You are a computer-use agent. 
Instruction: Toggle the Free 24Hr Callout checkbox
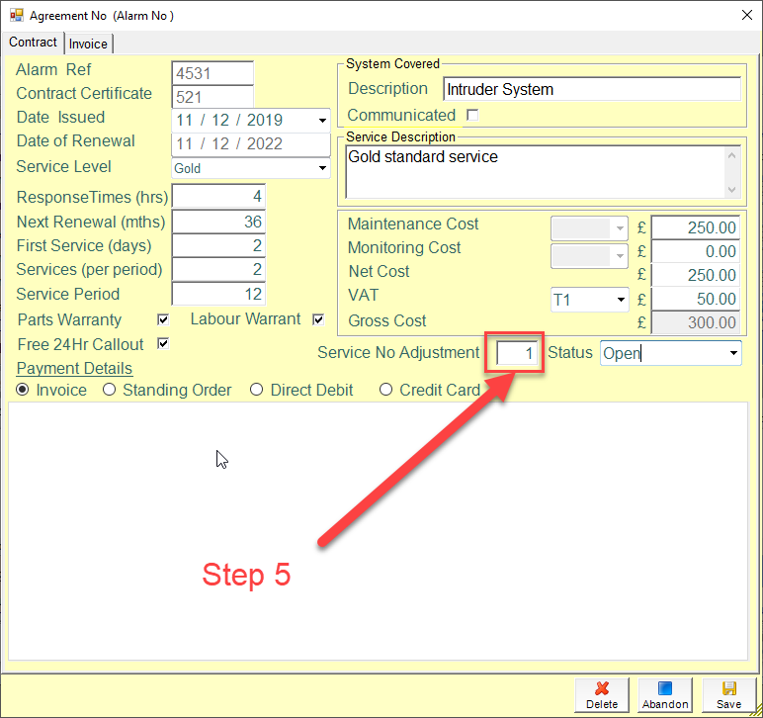click(163, 343)
